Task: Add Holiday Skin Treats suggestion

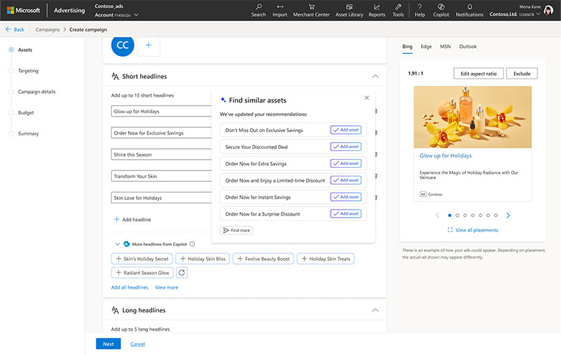Action: click(325, 259)
